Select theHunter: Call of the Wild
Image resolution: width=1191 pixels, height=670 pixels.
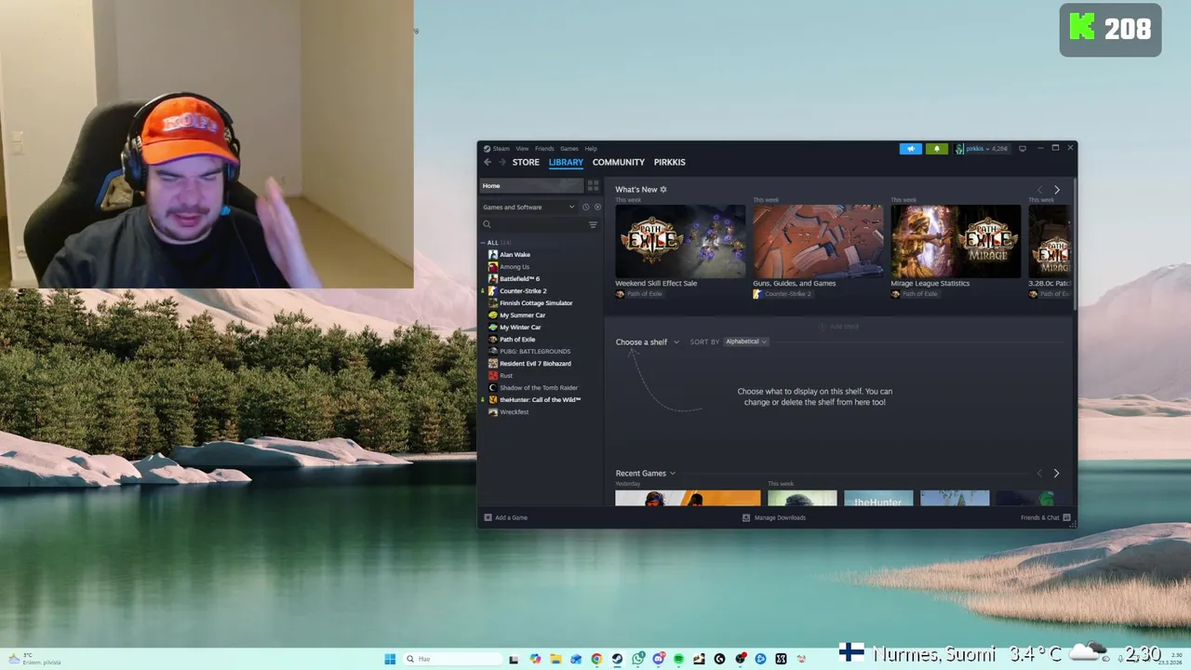[540, 400]
